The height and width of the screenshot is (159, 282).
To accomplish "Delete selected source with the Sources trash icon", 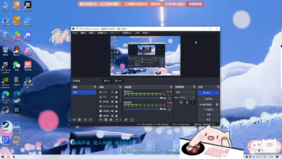I will [x=106, y=120].
